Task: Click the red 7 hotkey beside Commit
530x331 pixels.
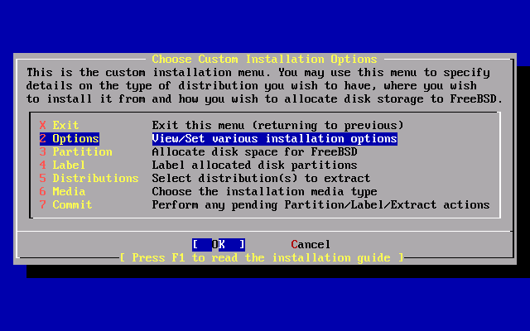Action: [x=43, y=205]
